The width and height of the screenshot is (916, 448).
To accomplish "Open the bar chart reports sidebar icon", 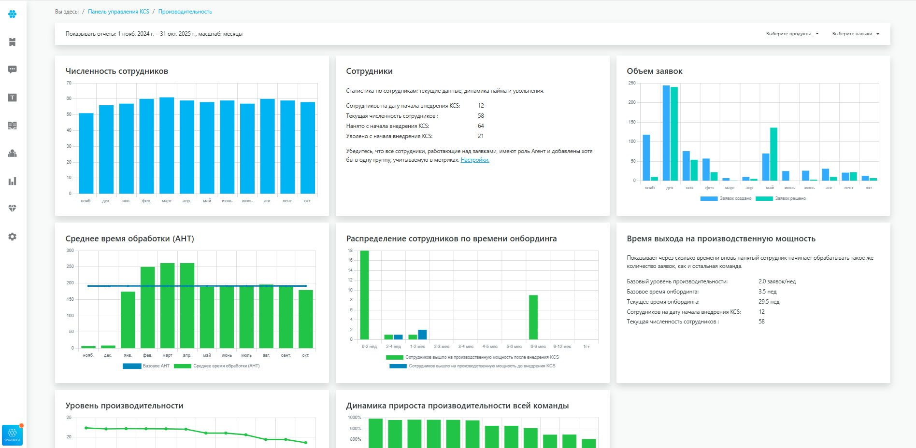I will pos(13,181).
